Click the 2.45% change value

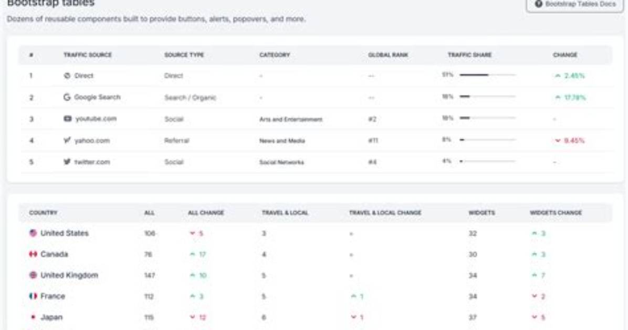(x=574, y=75)
